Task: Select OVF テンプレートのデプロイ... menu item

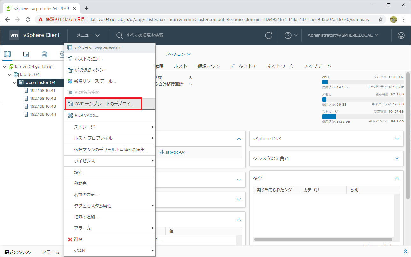Action: click(110, 104)
